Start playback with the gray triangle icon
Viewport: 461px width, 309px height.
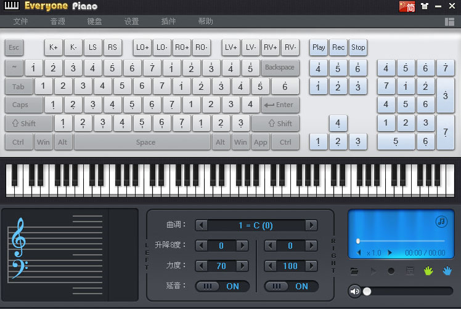(x=373, y=271)
